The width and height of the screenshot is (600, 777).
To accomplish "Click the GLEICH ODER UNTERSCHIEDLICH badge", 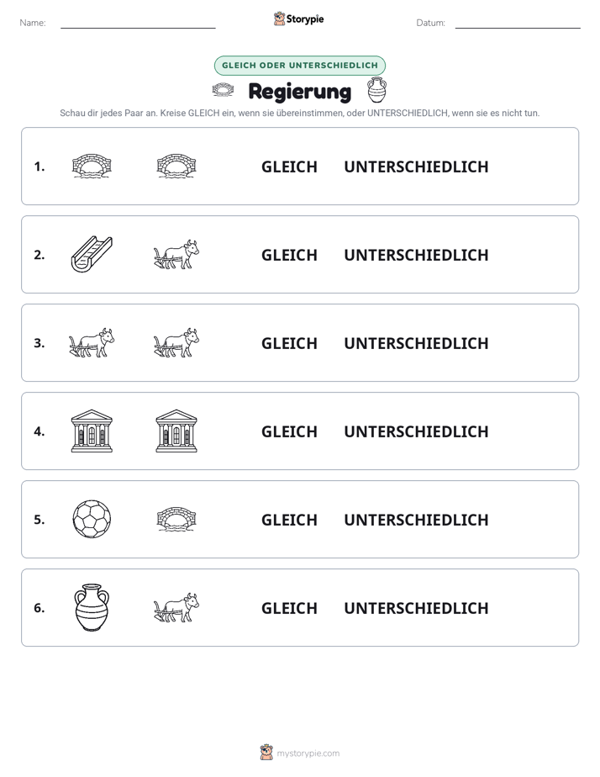I will pos(300,66).
